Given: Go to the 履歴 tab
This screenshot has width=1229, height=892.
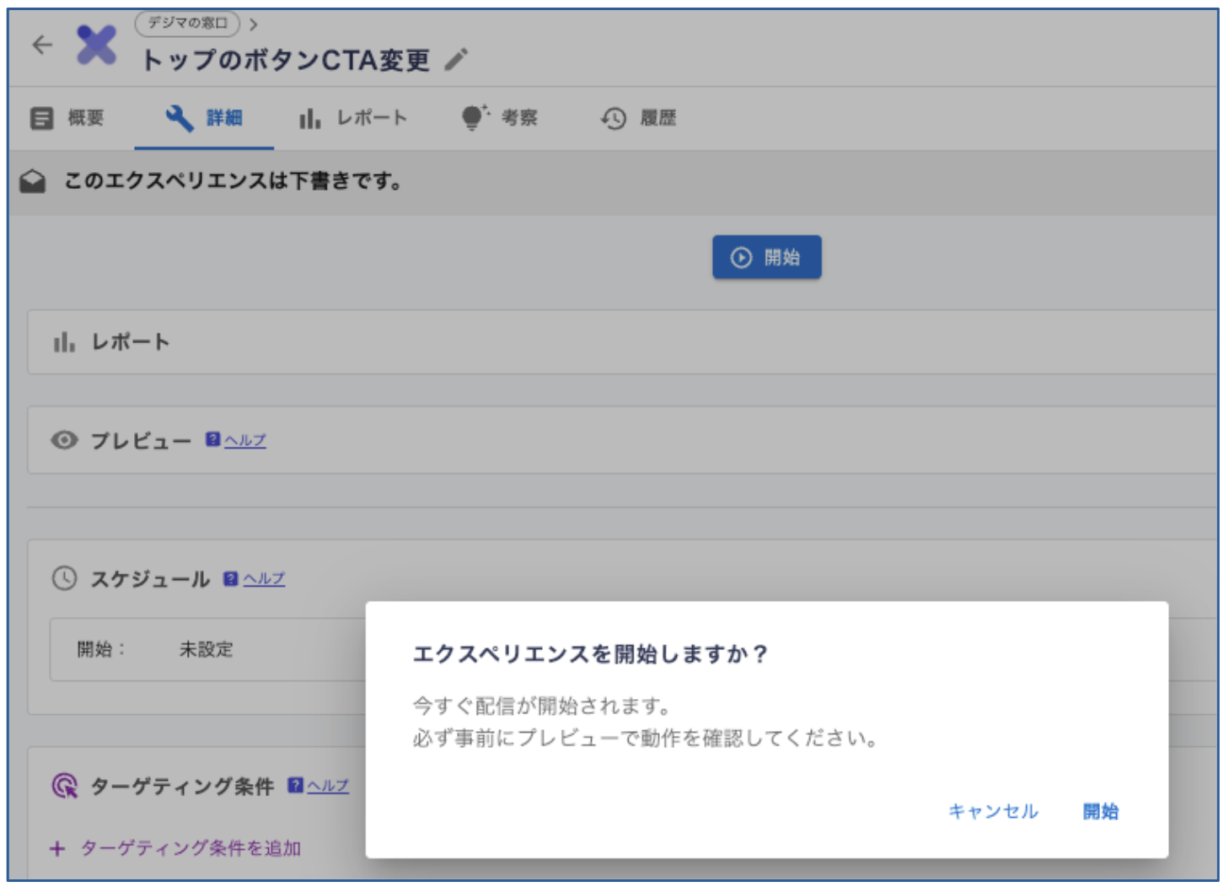Looking at the screenshot, I should pos(639,118).
